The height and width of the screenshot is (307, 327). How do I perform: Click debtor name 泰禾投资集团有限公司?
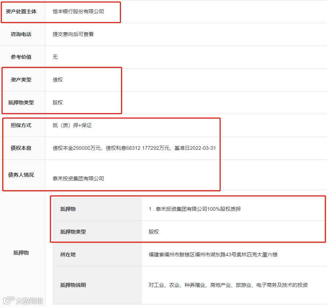78,178
